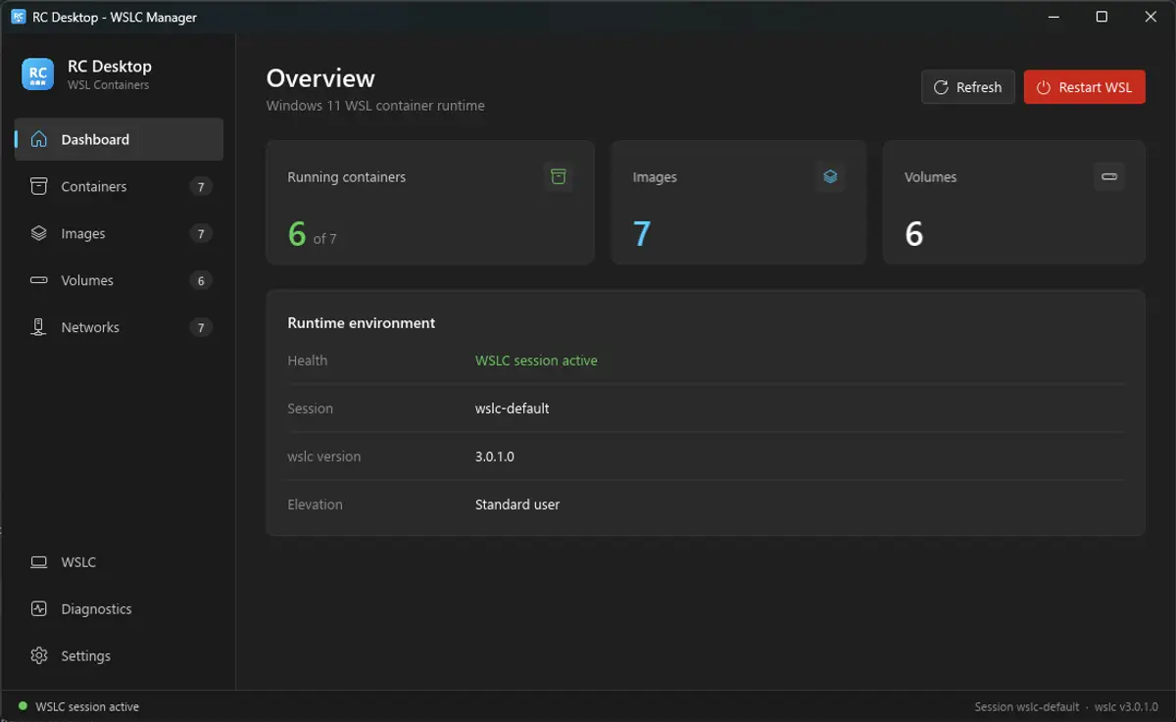
Task: Click the Settings gear icon
Action: coord(39,655)
